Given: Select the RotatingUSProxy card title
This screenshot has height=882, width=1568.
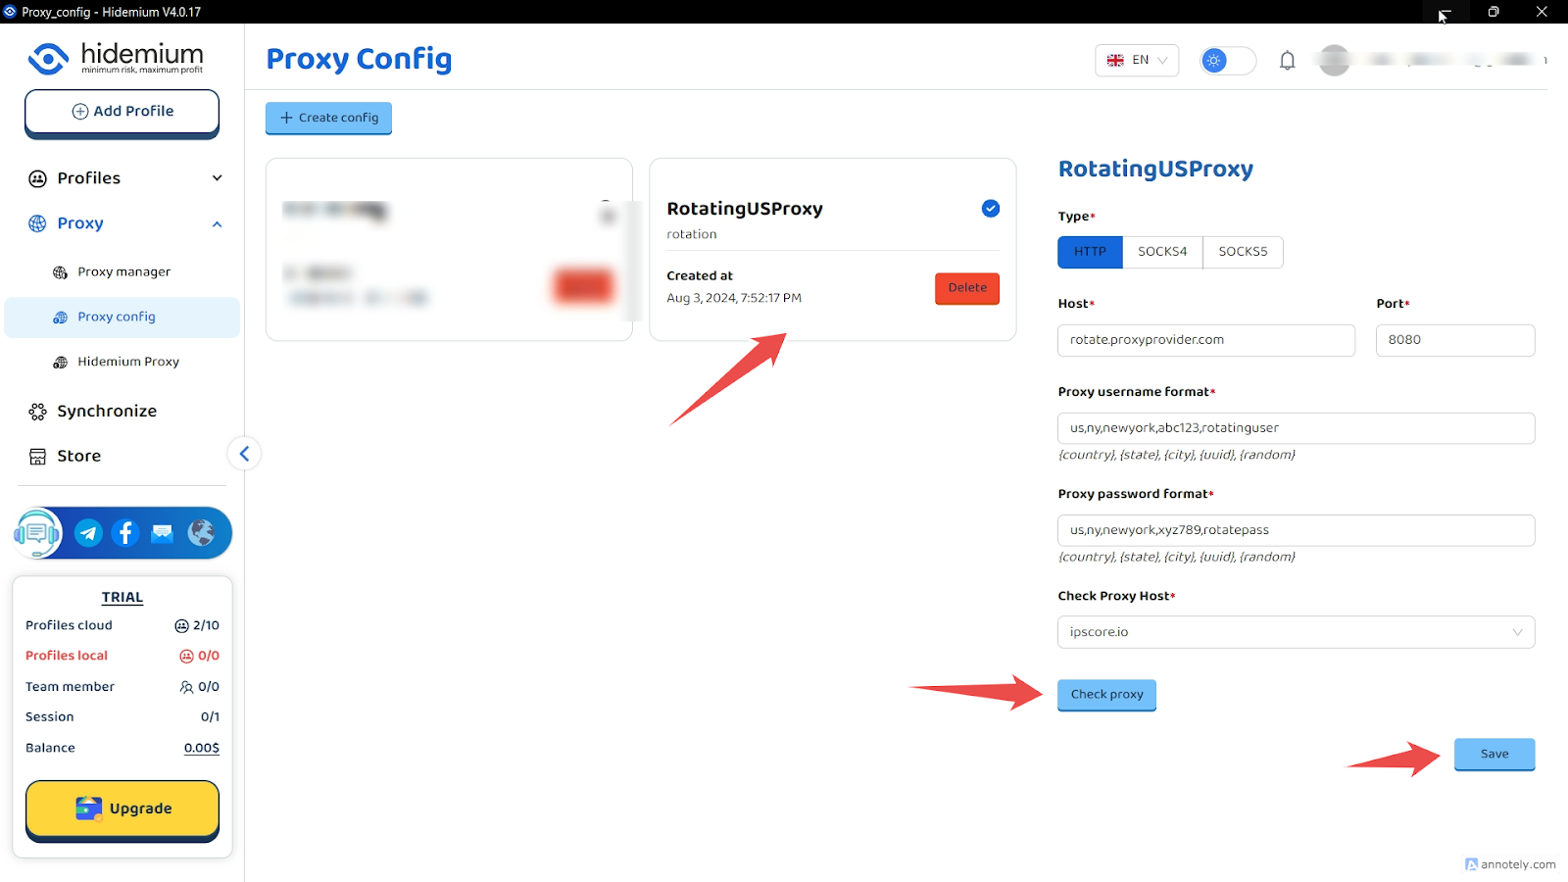Looking at the screenshot, I should point(745,209).
